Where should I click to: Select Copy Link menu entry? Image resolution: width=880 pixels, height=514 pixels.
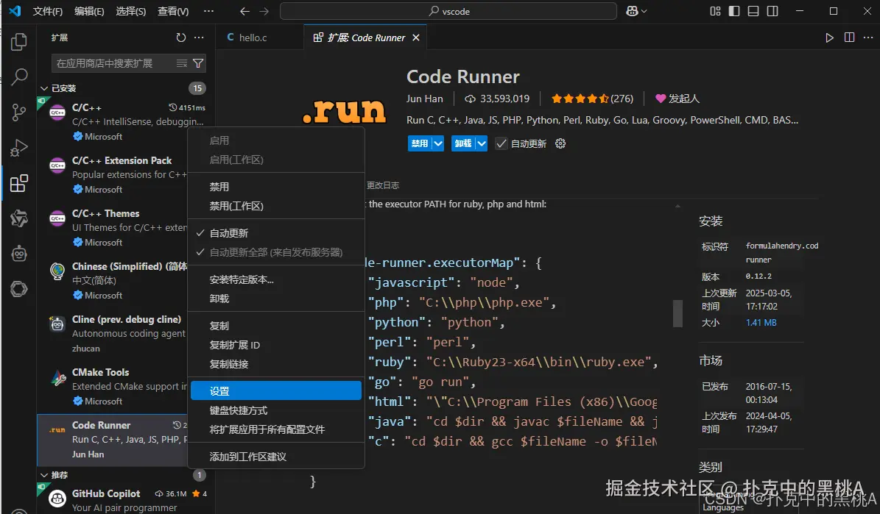click(x=275, y=364)
